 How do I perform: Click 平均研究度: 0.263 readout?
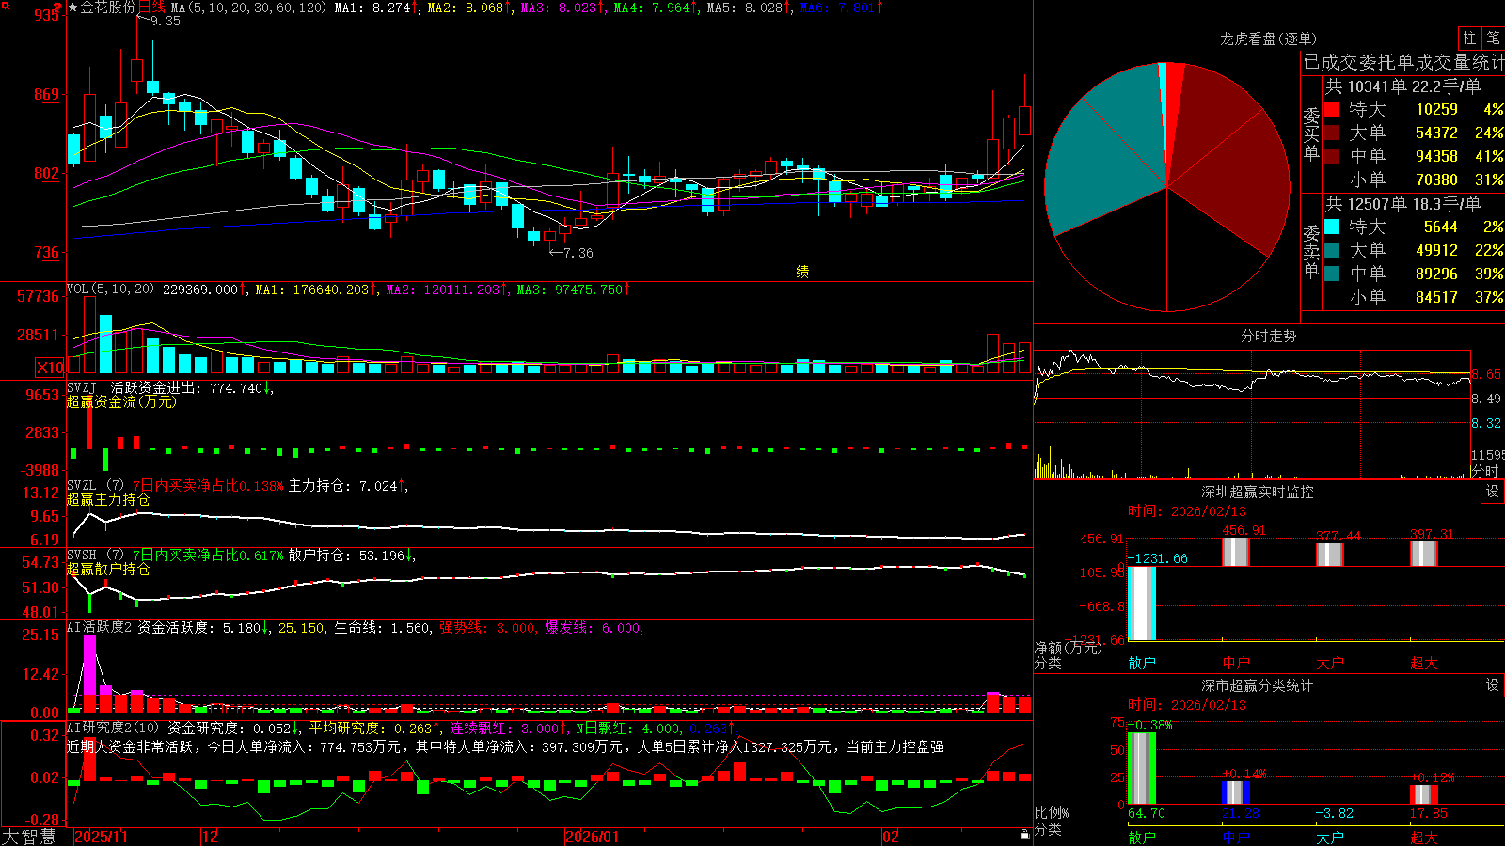coord(373,728)
